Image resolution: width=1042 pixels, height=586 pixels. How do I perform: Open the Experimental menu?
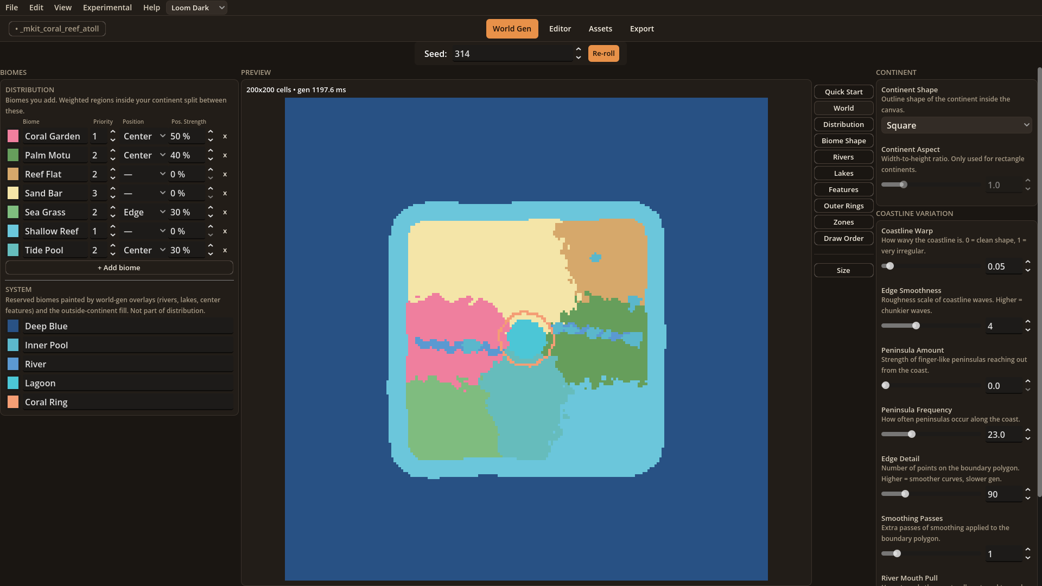click(107, 8)
